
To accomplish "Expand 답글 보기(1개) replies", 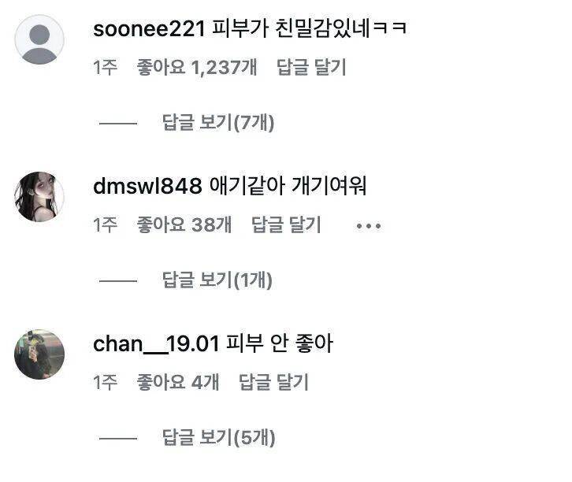I will (x=217, y=280).
